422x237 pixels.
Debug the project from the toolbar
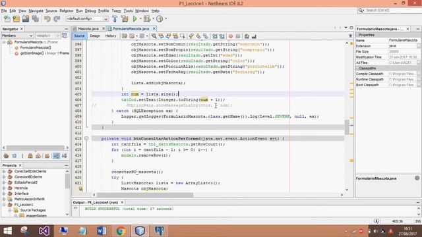[147, 19]
